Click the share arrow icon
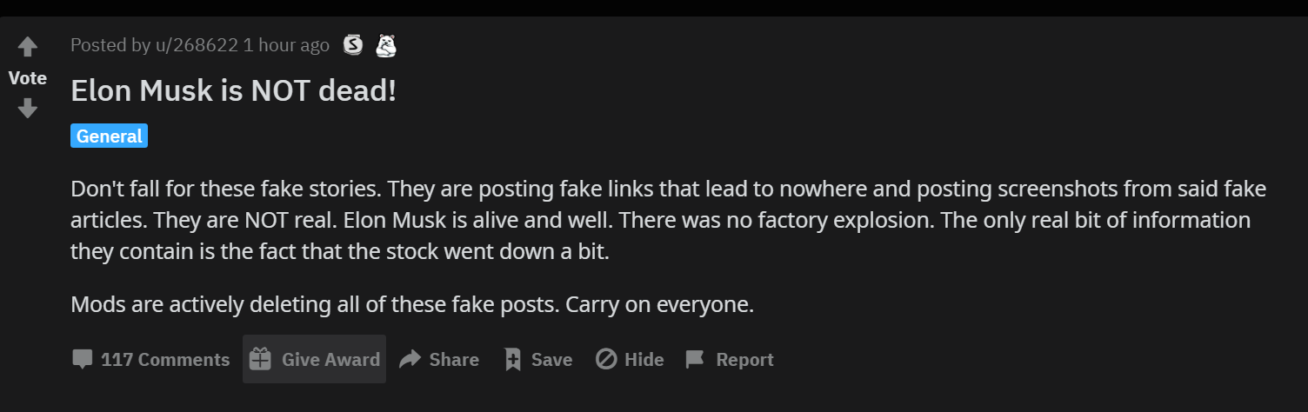This screenshot has width=1308, height=412. [410, 360]
